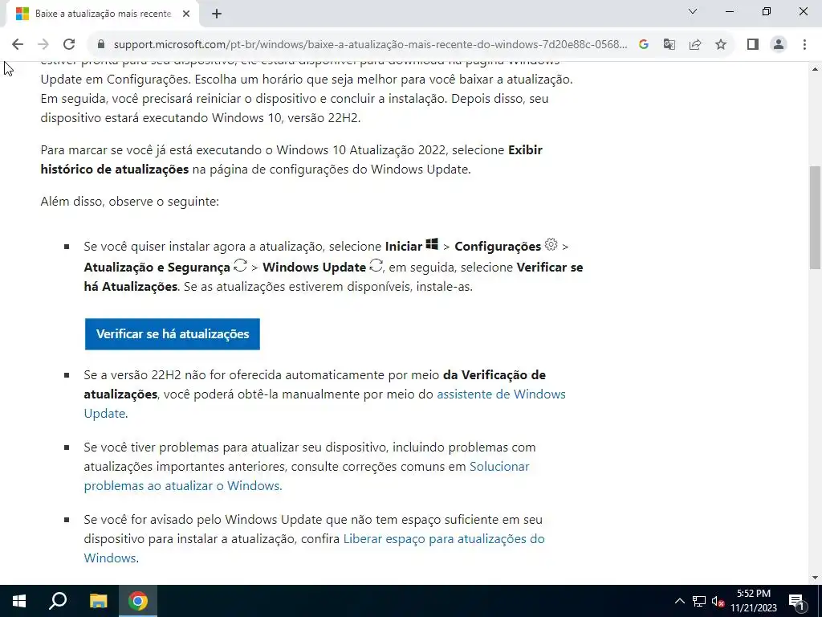Open Liberar espaço para atualizações do Windows link
Screen dimensions: 822x617
[x=314, y=548]
